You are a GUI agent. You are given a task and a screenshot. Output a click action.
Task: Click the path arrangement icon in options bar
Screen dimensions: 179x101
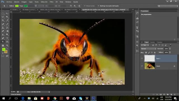79,6
